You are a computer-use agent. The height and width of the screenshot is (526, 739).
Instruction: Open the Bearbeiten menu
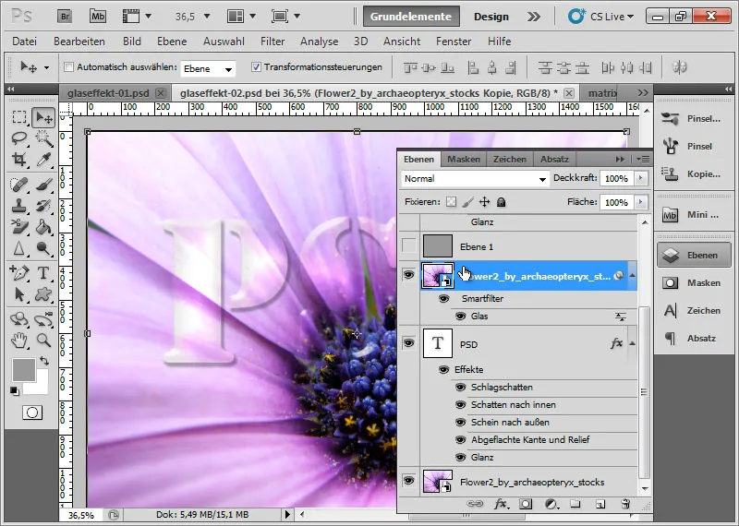79,42
